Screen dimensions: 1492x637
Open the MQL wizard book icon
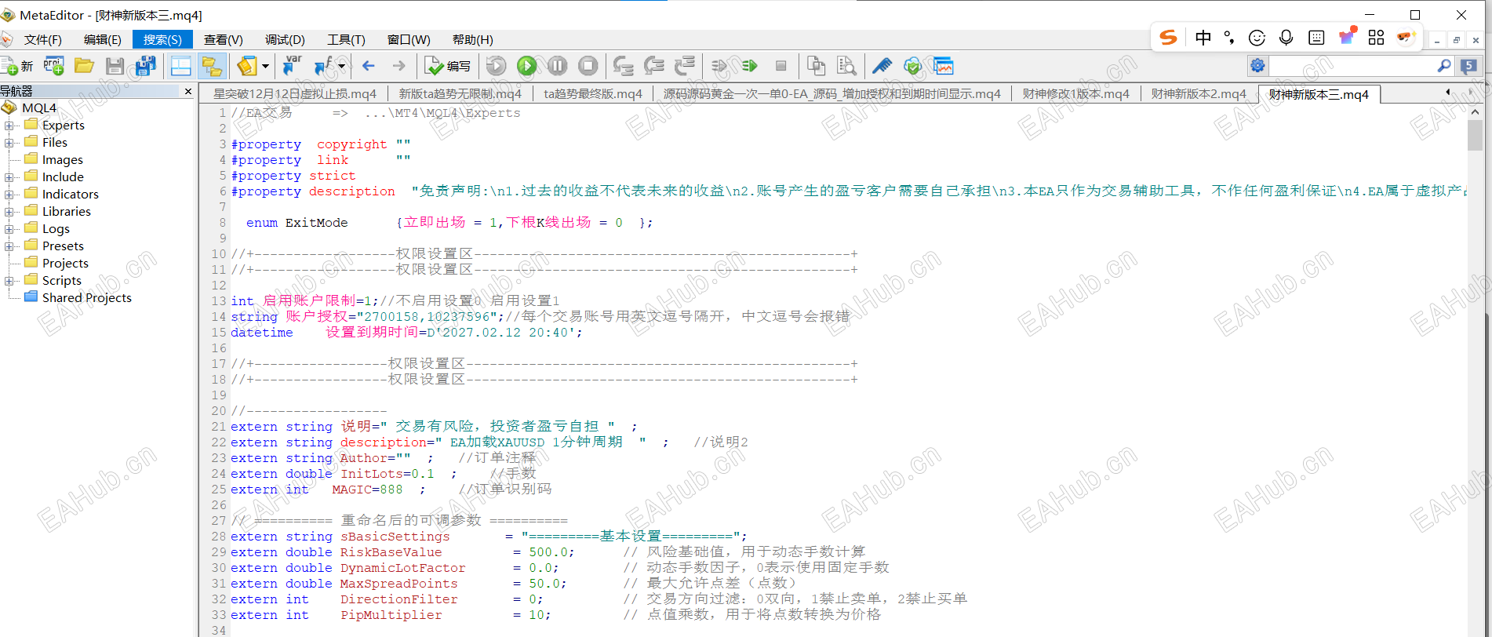[246, 67]
